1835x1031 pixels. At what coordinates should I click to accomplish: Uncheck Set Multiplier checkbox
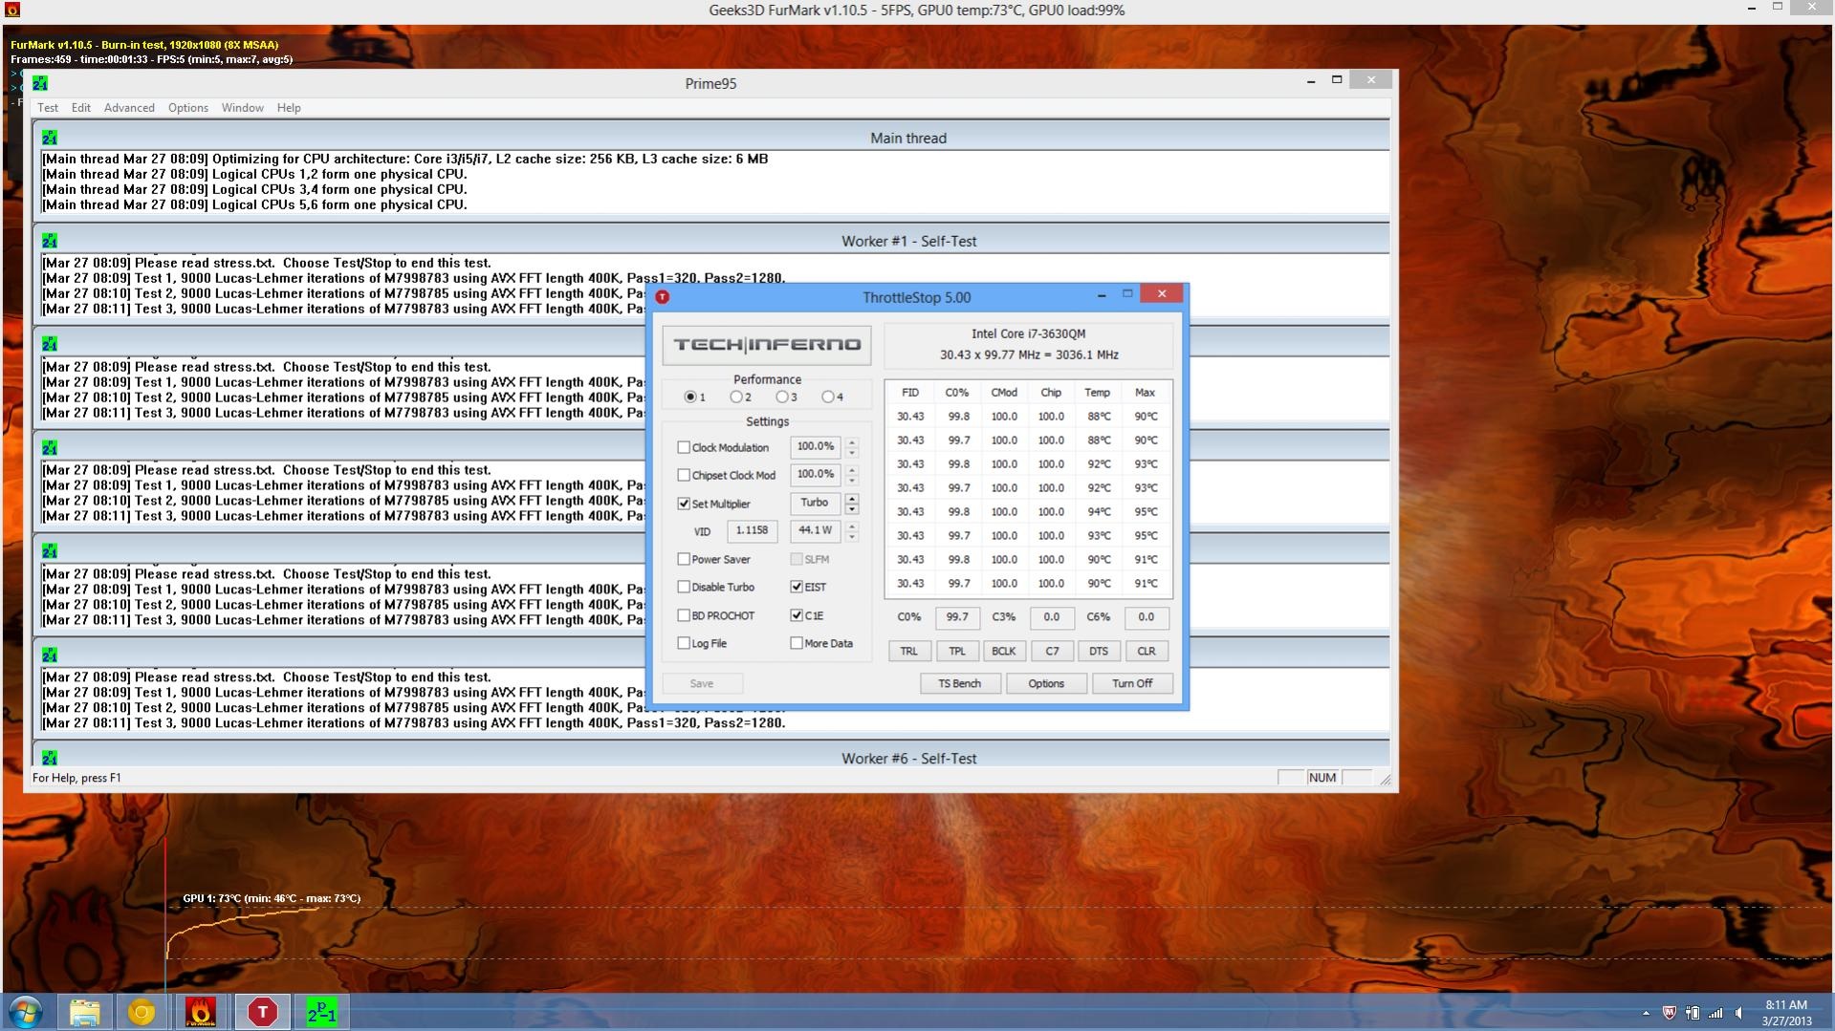(684, 504)
